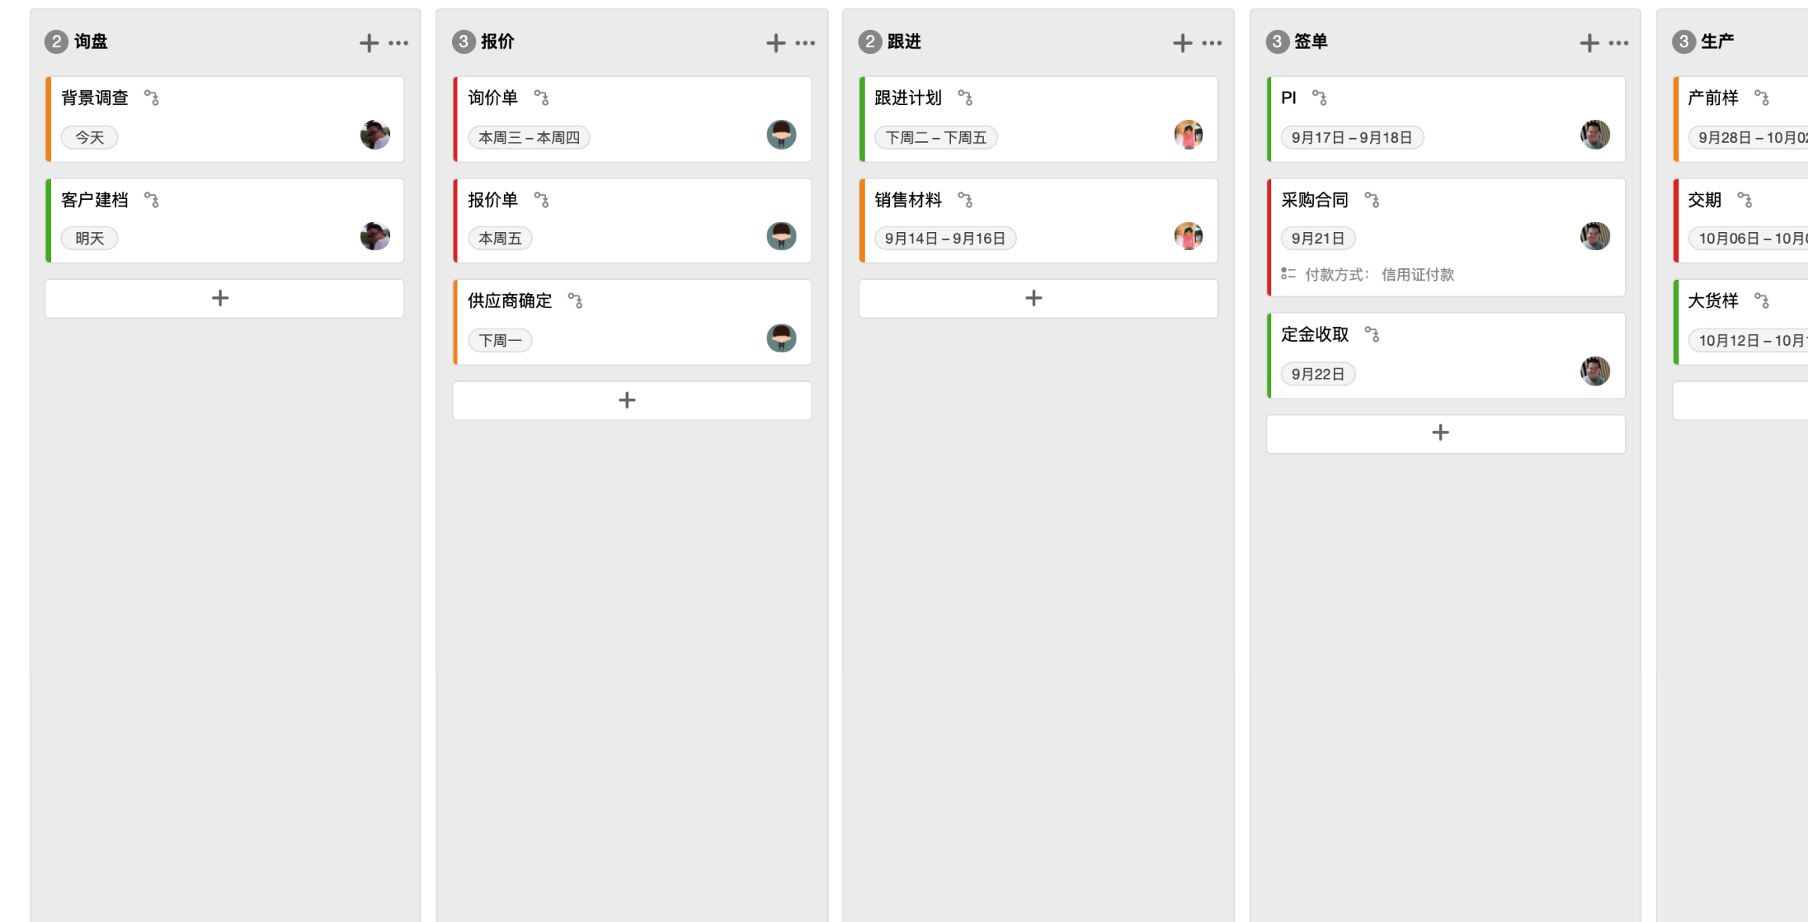Screen dimensions: 1808x922
Task: Open the 签单 column ellipsis menu
Action: (x=1619, y=42)
